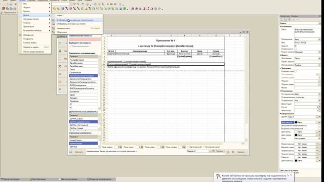Click the 'Объединить' menu item
Screen dimensions: 324x182
(35, 35)
